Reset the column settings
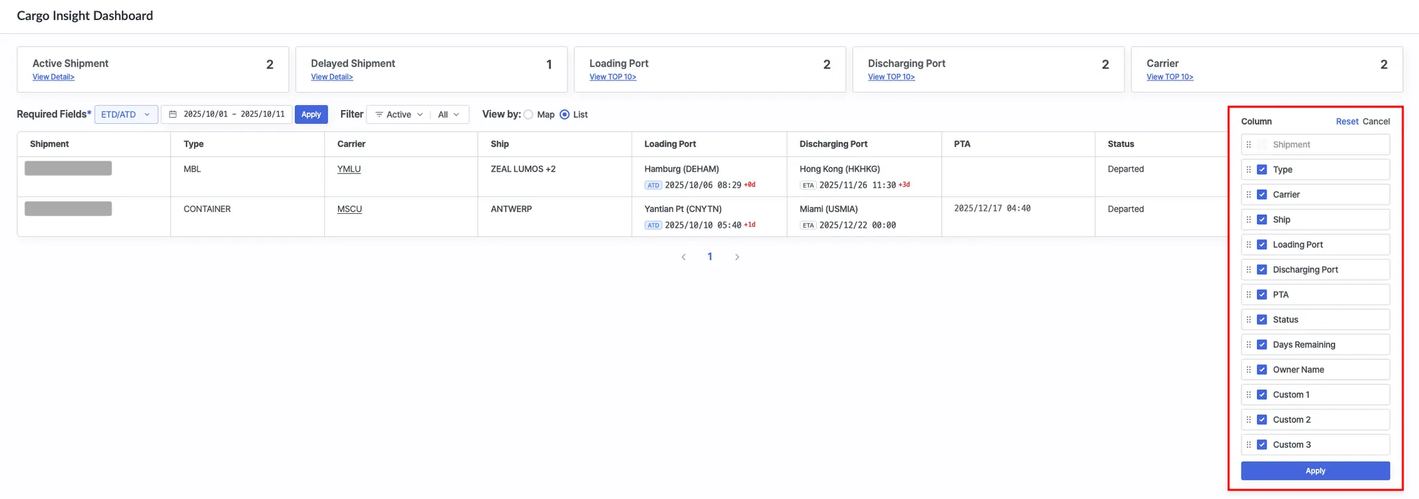Viewport: 1419px width, 499px height. [1346, 121]
